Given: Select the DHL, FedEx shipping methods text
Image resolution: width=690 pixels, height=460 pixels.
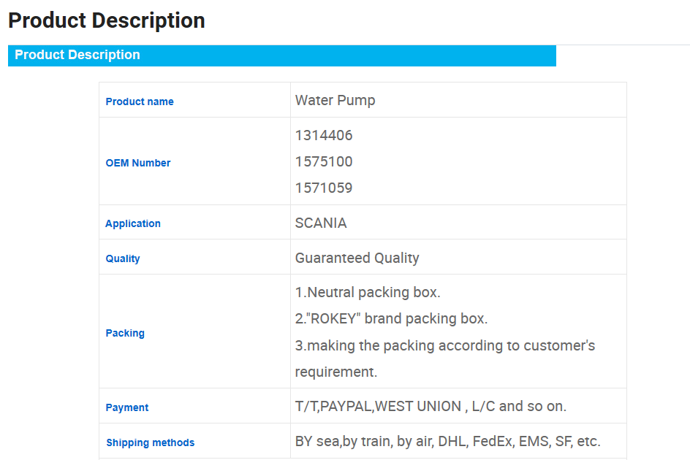Looking at the screenshot, I should [447, 441].
